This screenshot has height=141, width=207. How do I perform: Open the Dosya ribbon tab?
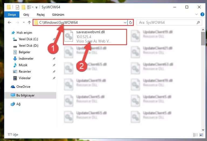pyautogui.click(x=12, y=15)
